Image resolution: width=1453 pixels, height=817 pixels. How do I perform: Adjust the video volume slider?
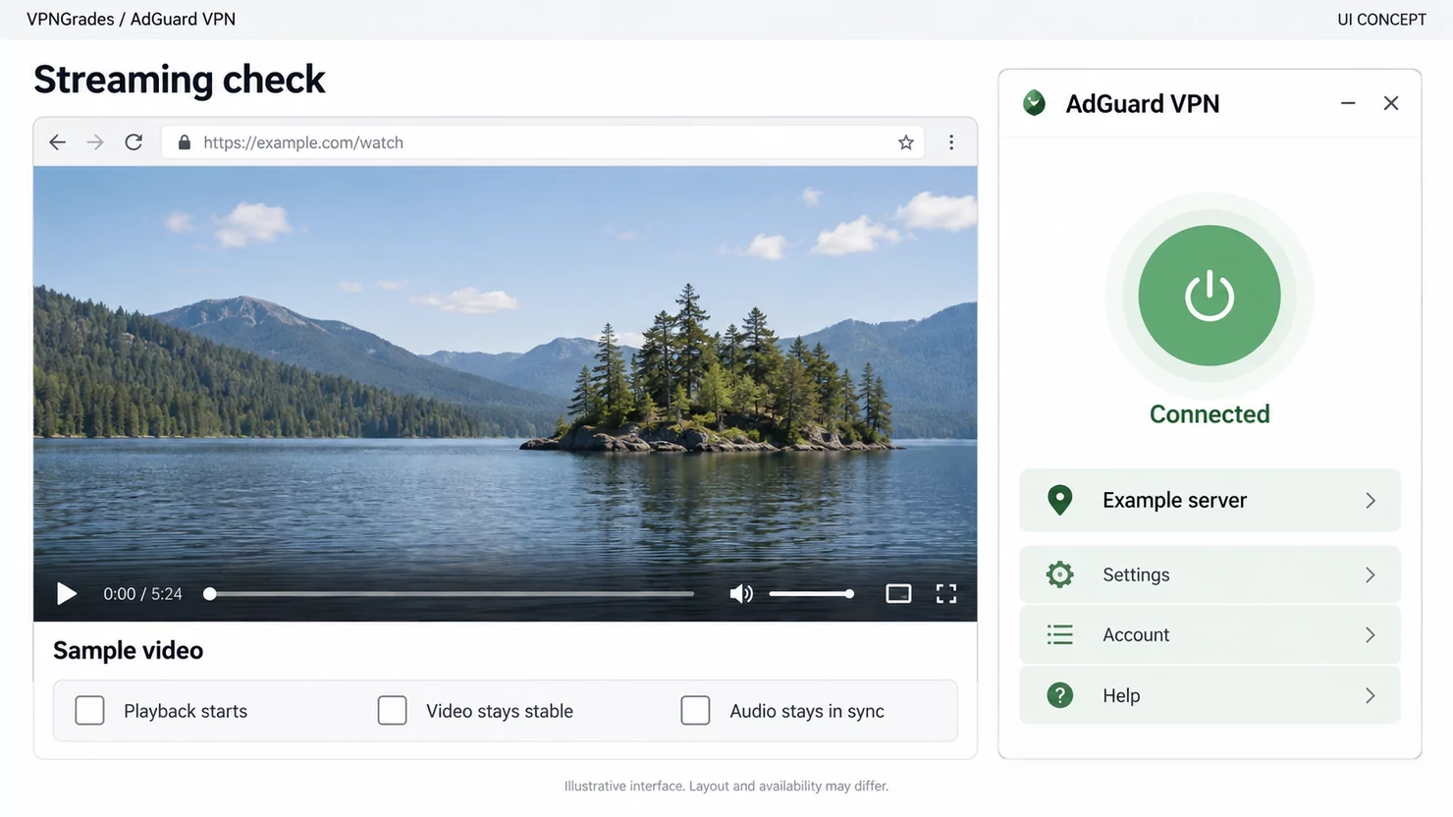tap(811, 594)
